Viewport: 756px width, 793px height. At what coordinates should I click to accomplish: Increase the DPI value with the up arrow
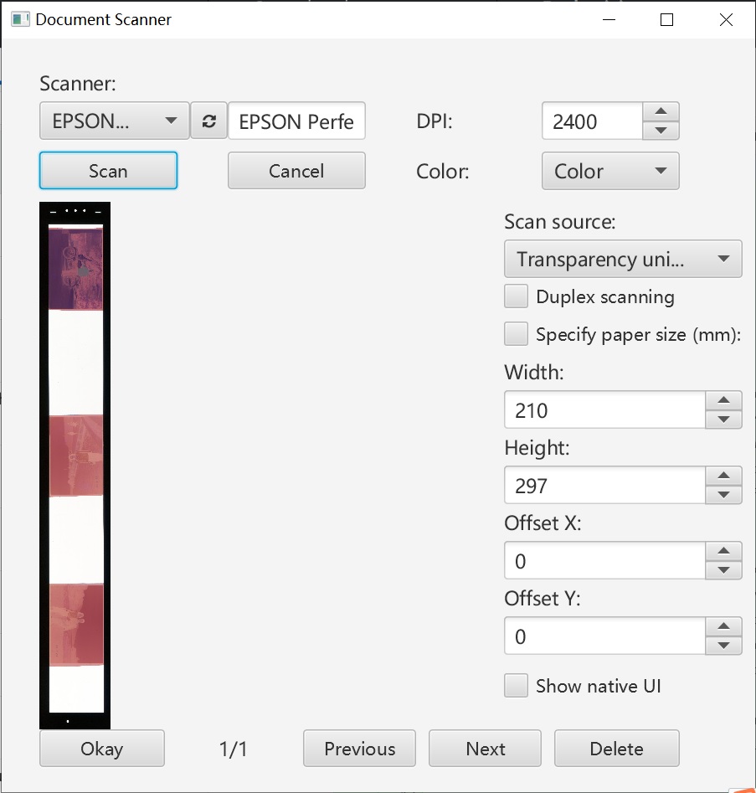click(661, 111)
